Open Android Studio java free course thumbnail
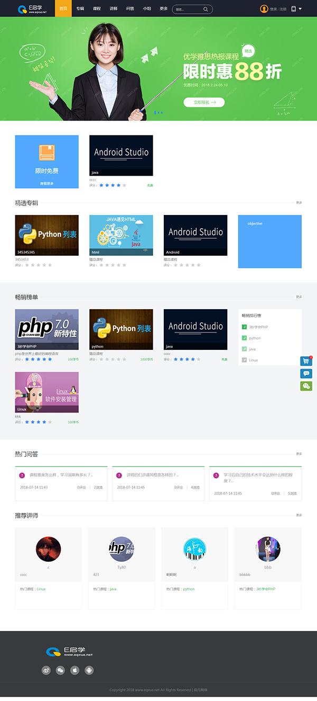317x701 pixels. [x=121, y=155]
